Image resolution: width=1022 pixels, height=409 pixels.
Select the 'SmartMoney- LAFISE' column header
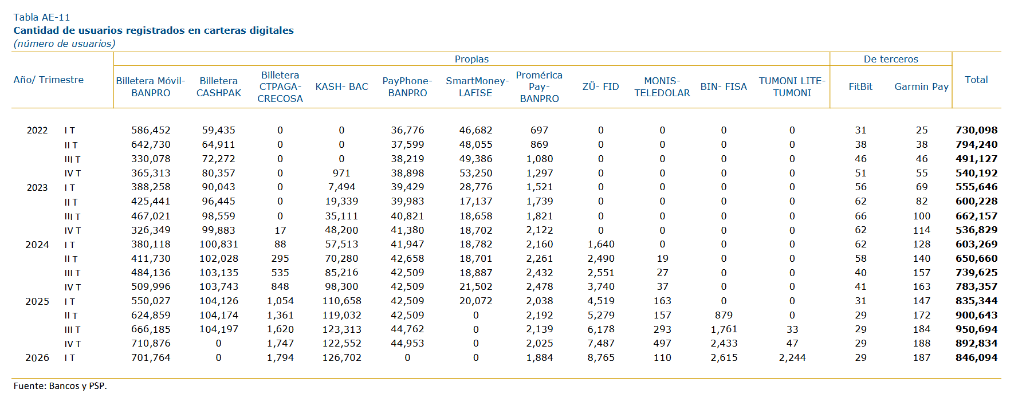(x=477, y=86)
